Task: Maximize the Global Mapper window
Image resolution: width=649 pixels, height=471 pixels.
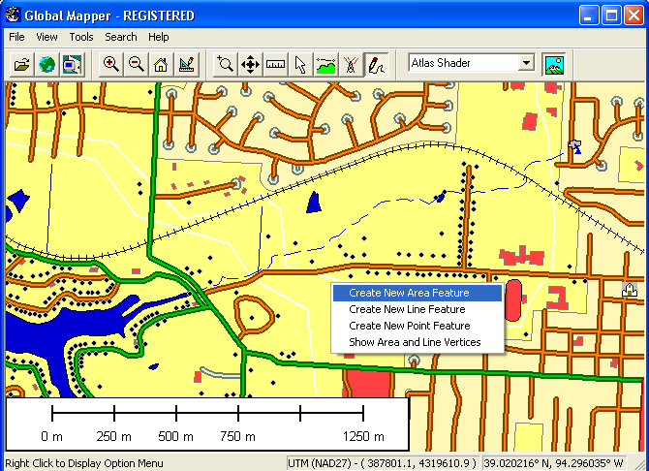Action: click(611, 16)
